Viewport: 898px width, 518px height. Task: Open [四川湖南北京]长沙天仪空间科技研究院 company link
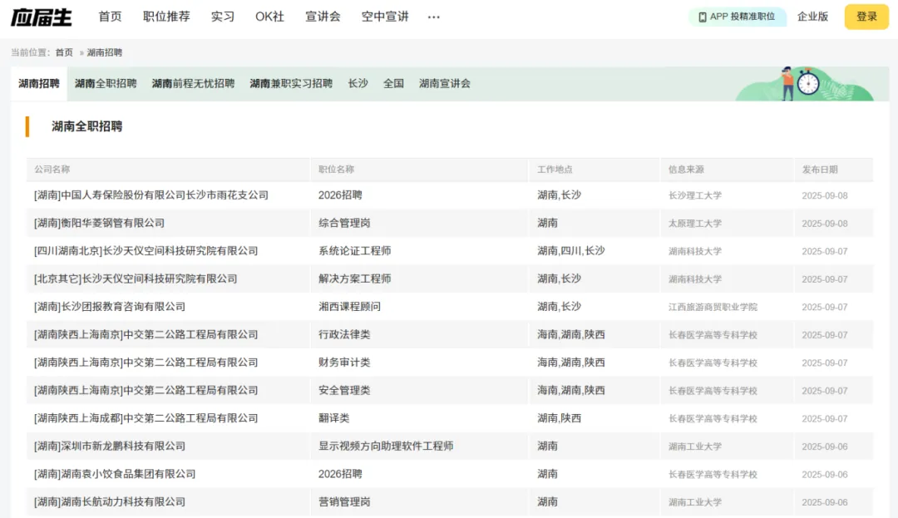click(146, 251)
